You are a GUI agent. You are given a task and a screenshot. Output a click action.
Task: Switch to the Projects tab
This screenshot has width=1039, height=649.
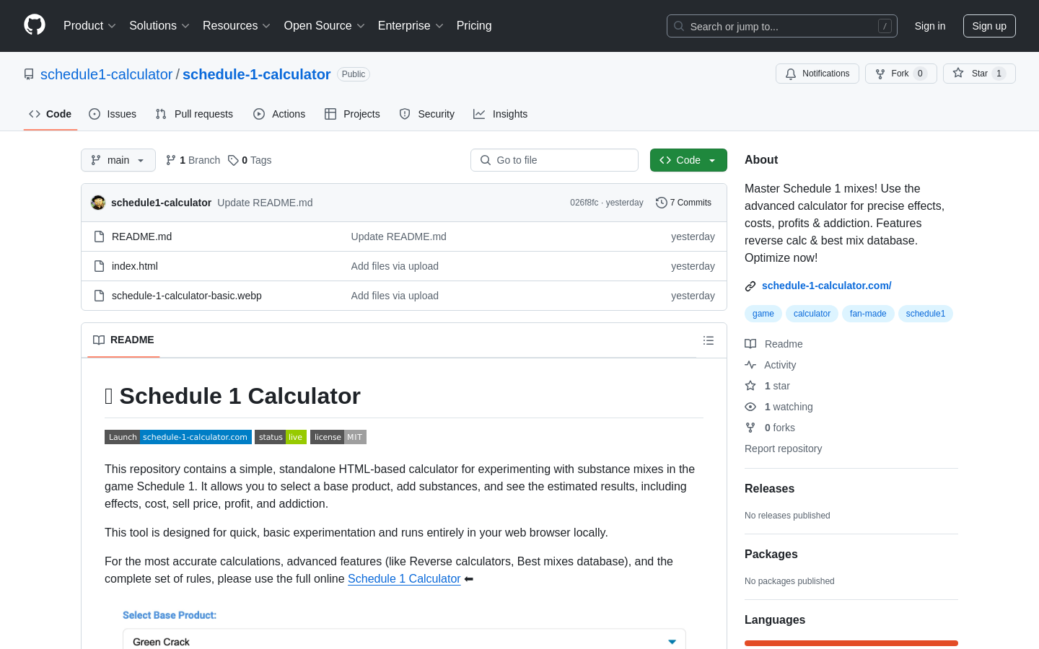click(x=352, y=114)
